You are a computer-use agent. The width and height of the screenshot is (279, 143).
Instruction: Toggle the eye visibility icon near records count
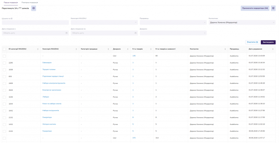[34, 8]
